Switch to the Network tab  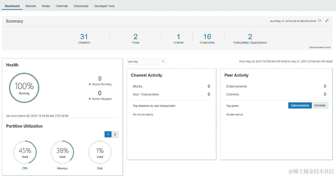coord(31,6)
